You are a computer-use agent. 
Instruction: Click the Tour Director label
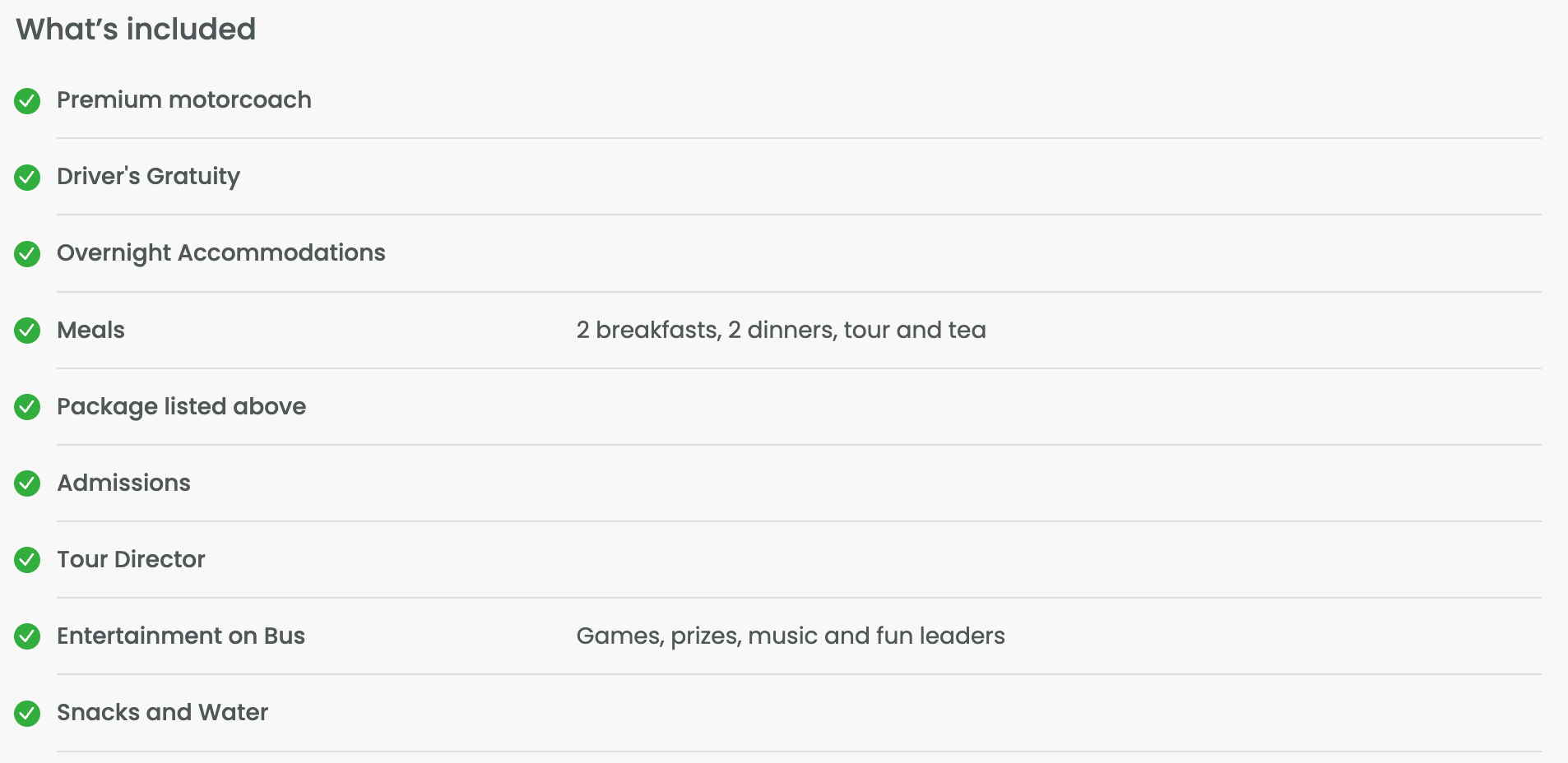[x=131, y=560]
